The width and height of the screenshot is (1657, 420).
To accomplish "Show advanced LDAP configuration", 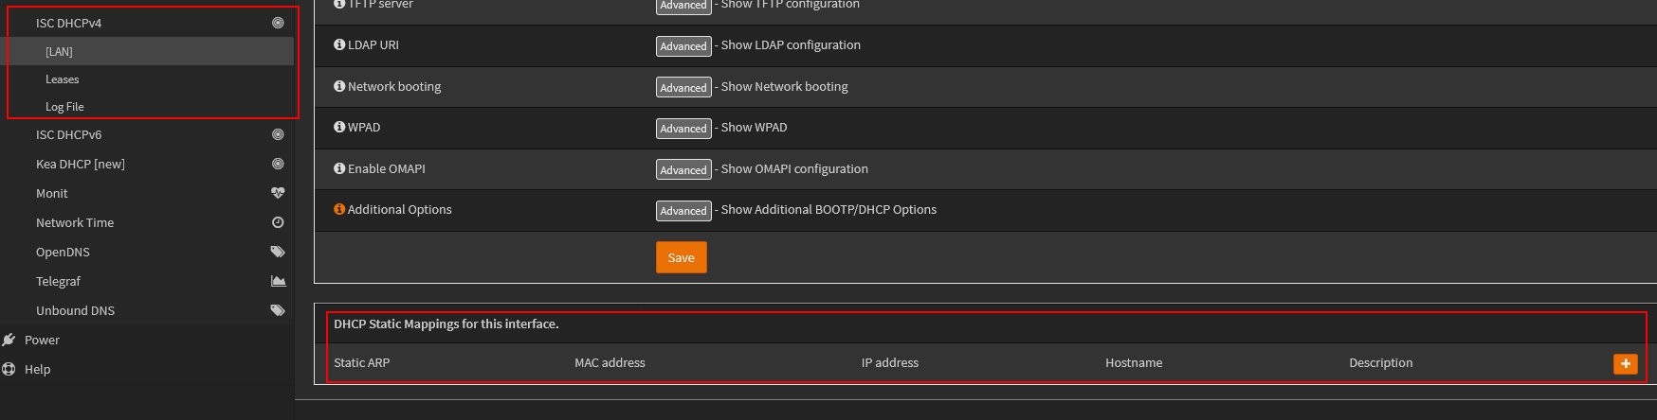I will (x=683, y=45).
